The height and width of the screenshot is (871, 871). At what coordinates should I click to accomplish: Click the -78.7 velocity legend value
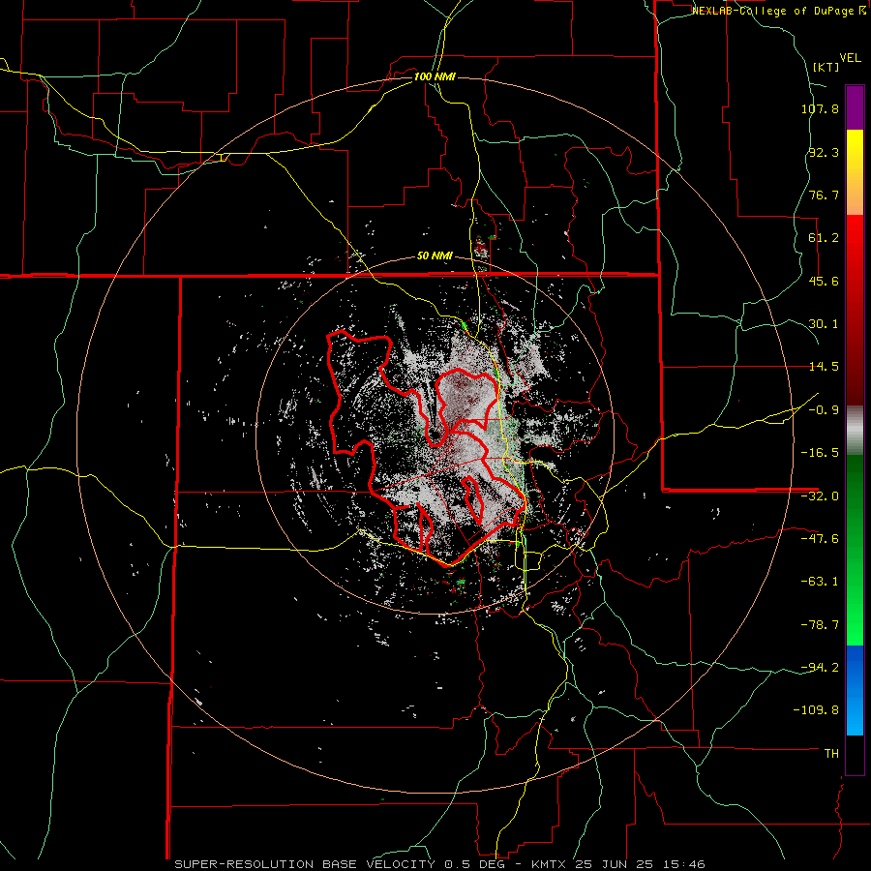click(820, 625)
